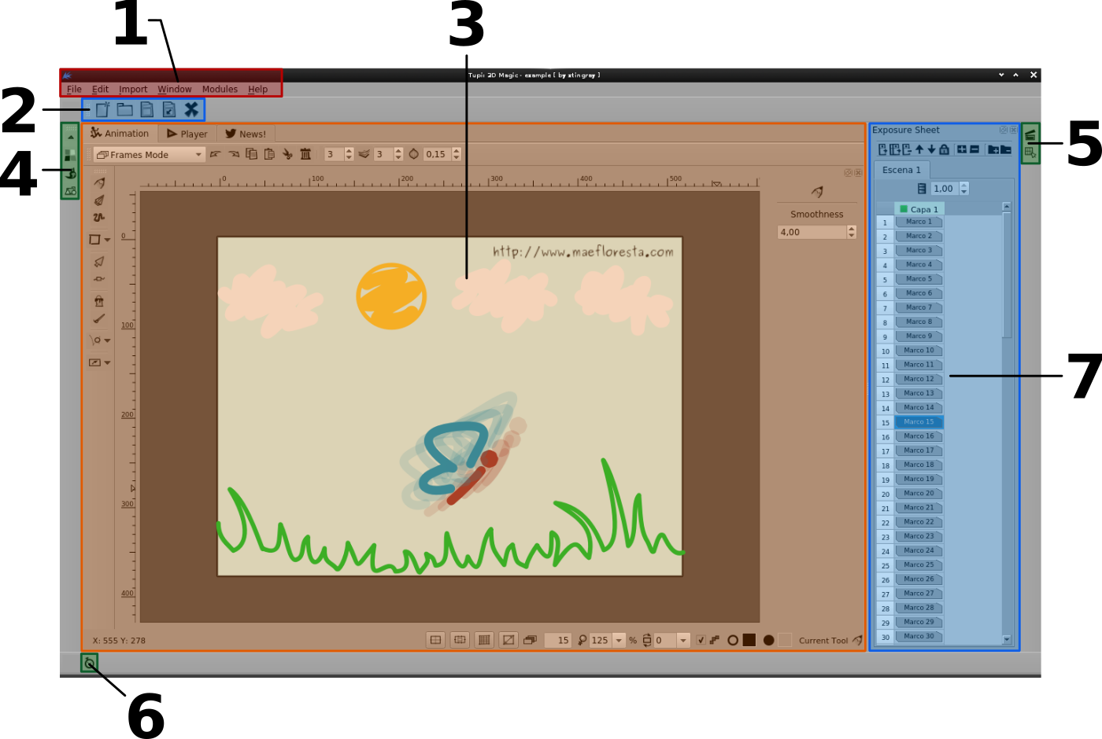Toggle the grid display button
This screenshot has height=739, width=1102.
coord(484,641)
